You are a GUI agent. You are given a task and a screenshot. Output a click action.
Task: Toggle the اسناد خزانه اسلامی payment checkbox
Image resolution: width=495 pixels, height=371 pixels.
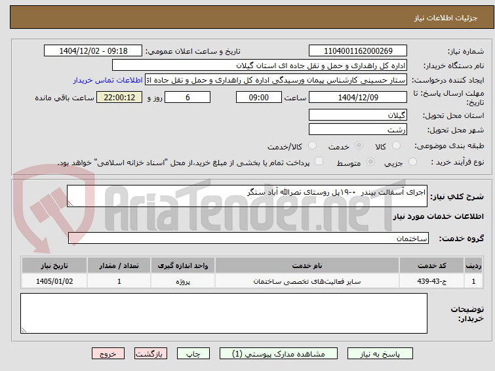click(x=319, y=161)
